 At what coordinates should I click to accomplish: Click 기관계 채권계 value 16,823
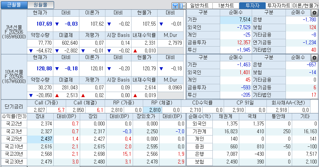[x=231, y=131]
